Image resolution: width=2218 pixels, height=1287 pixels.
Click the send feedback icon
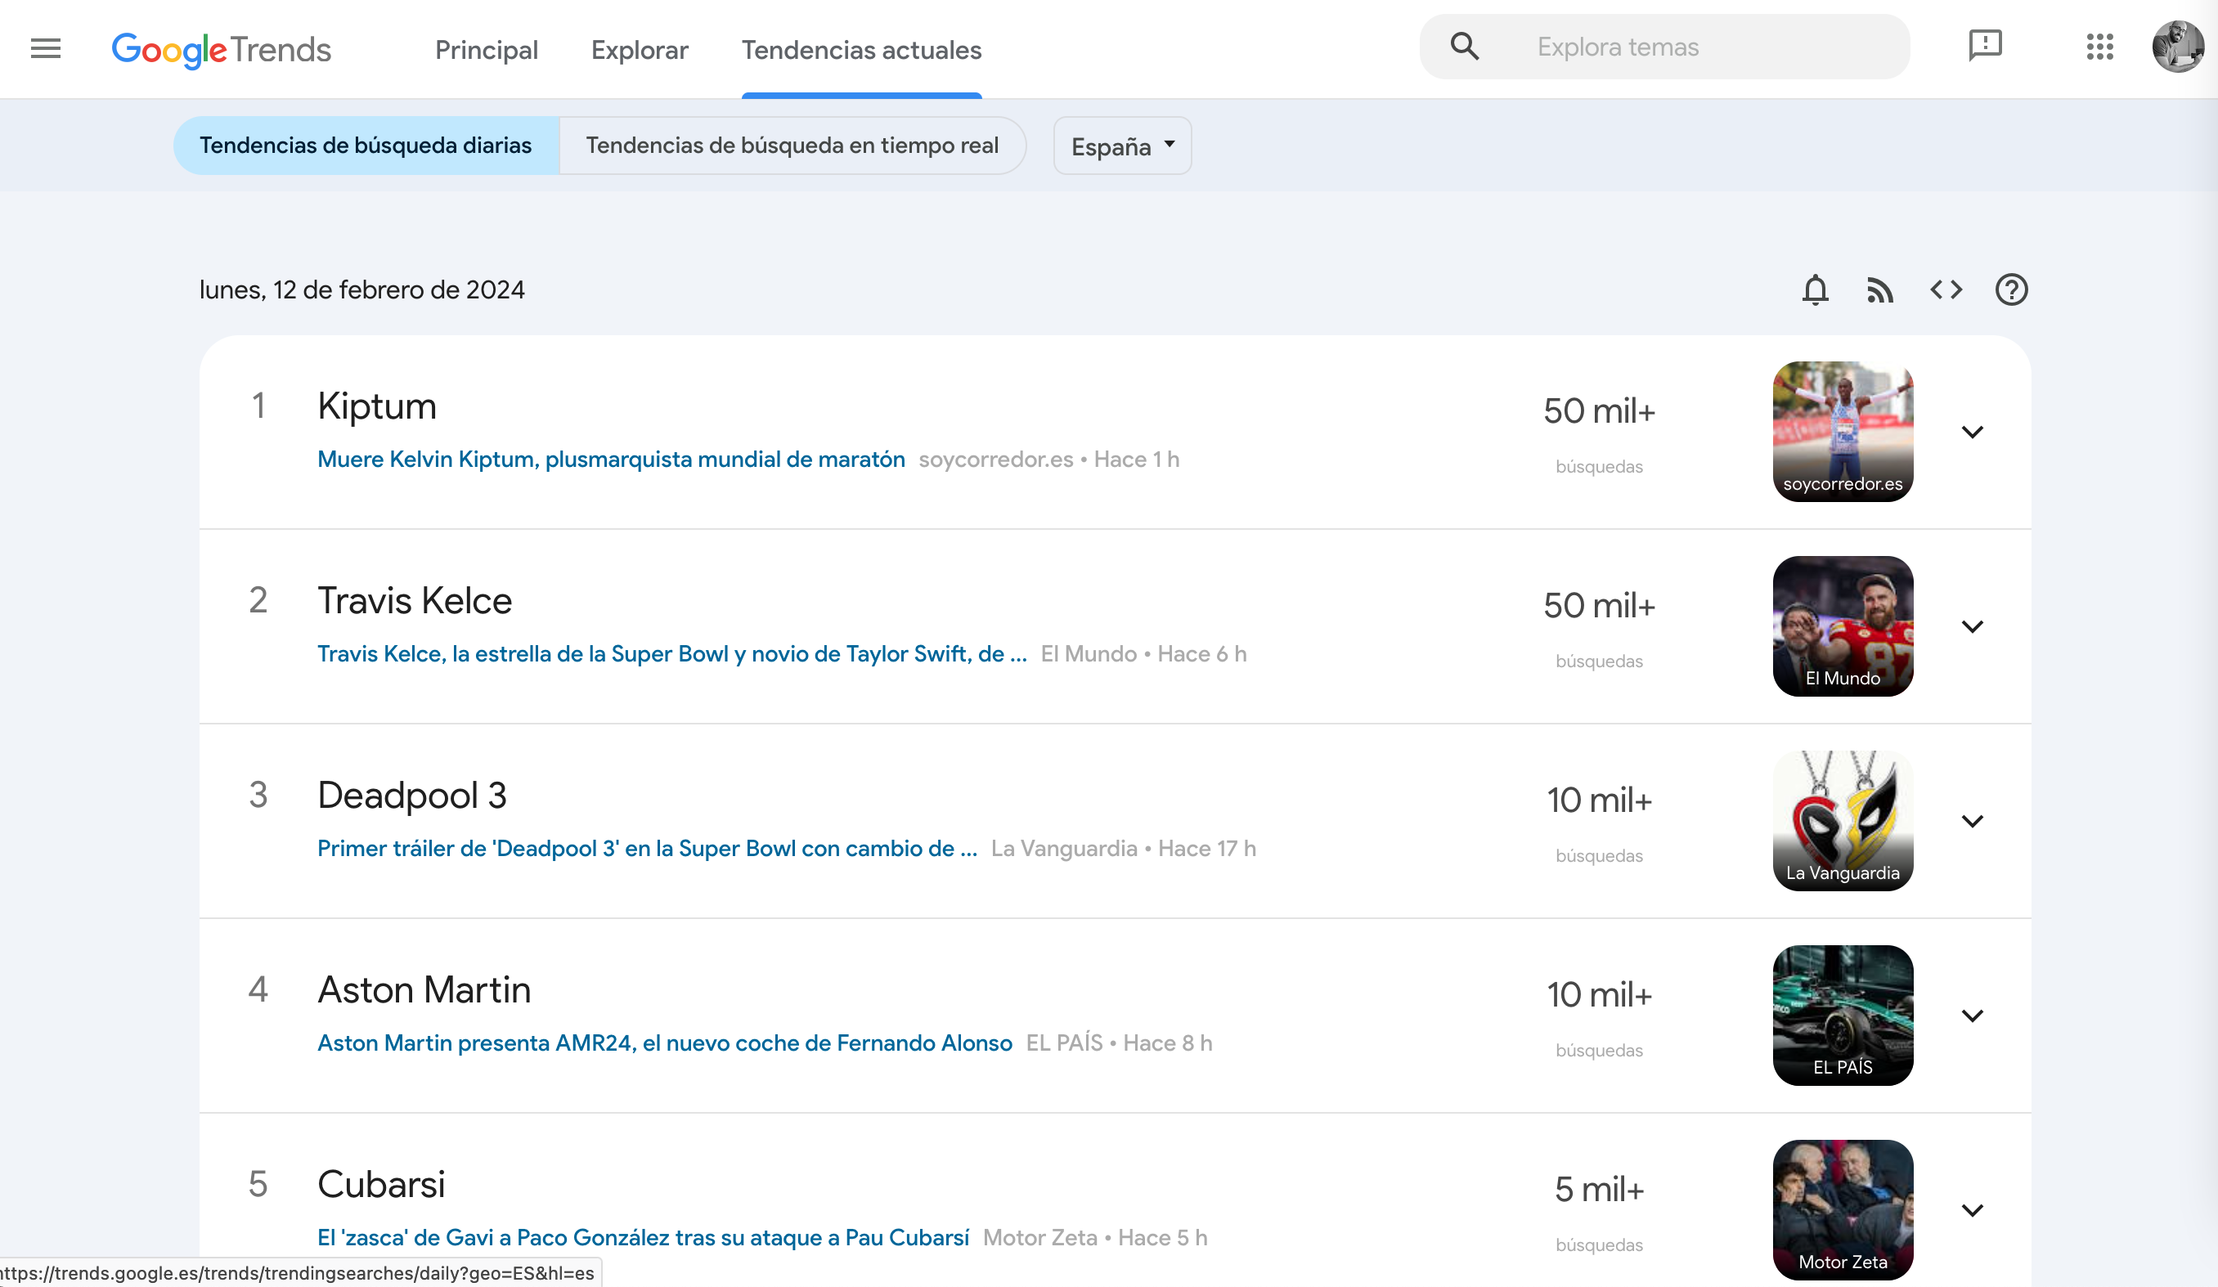pyautogui.click(x=1985, y=46)
